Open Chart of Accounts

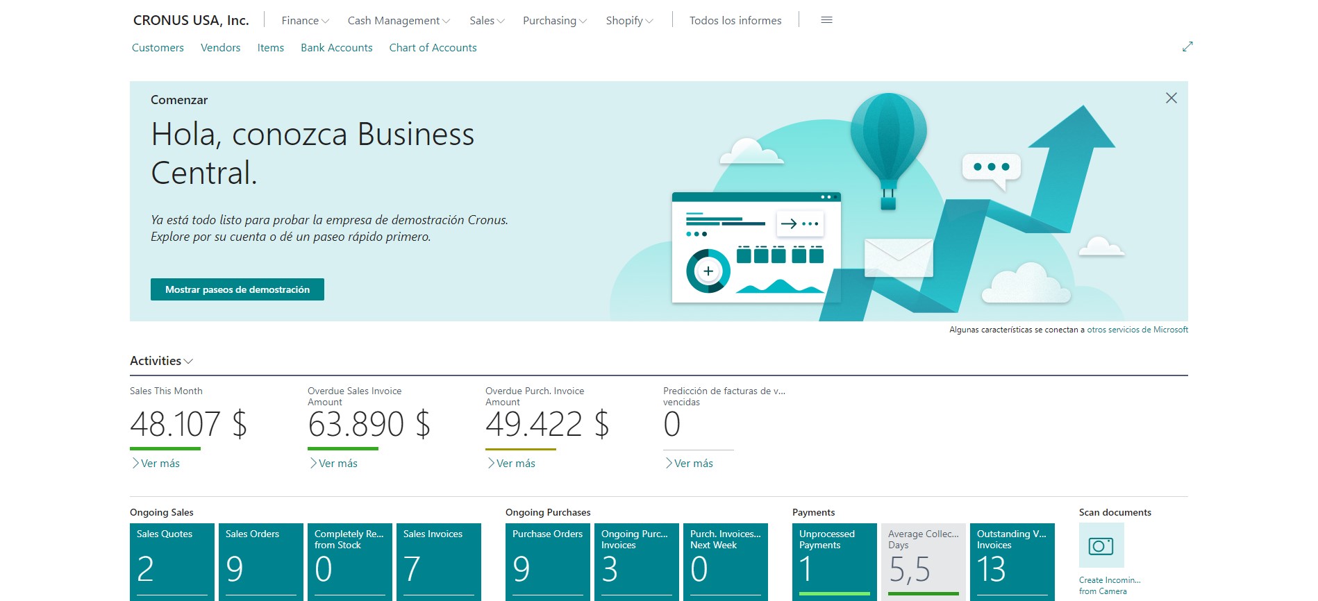(433, 48)
